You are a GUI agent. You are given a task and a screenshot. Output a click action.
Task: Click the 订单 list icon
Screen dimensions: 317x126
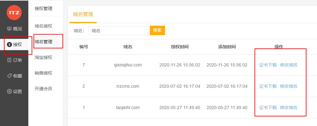(x=9, y=60)
